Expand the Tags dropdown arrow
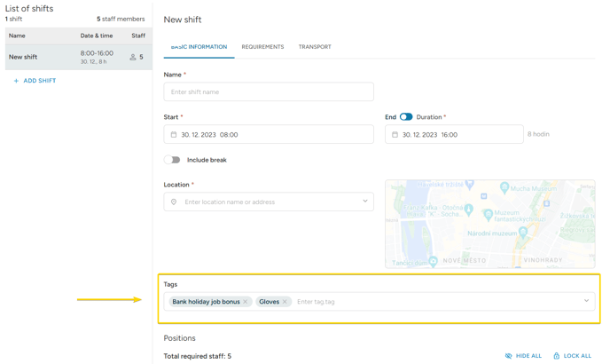Viewport: 610px width, 364px height. click(x=586, y=301)
